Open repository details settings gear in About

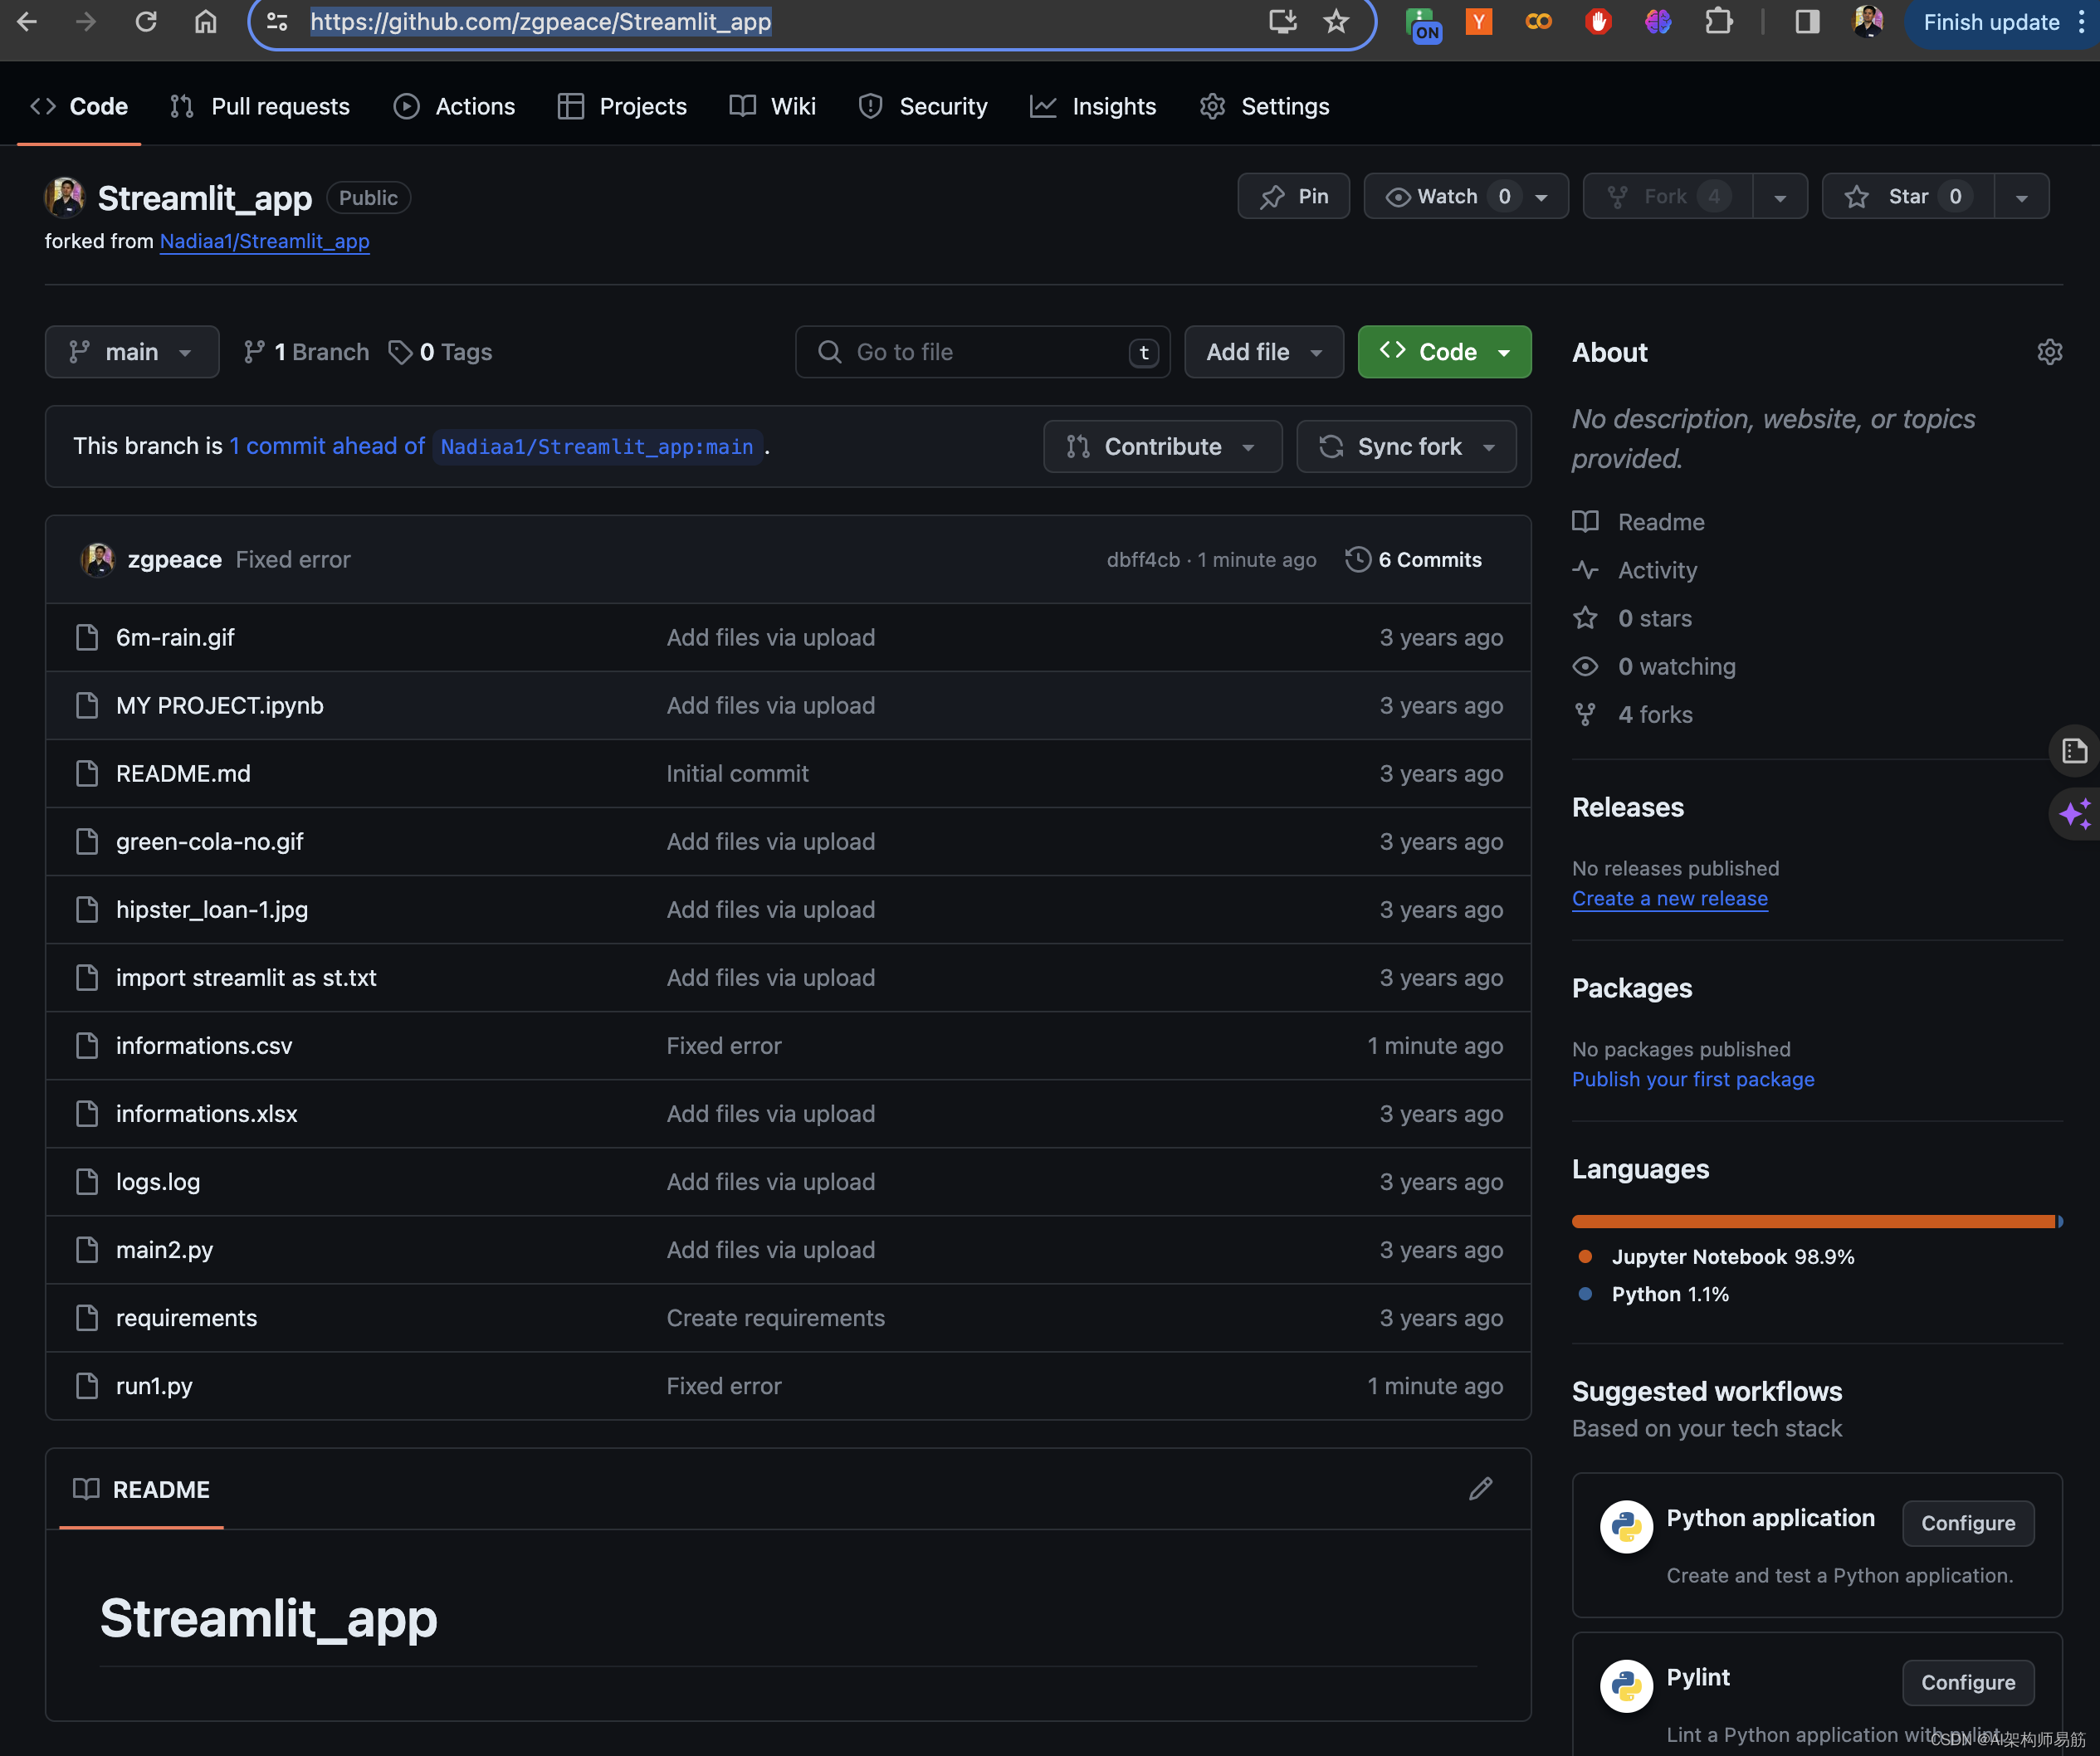pos(2049,352)
